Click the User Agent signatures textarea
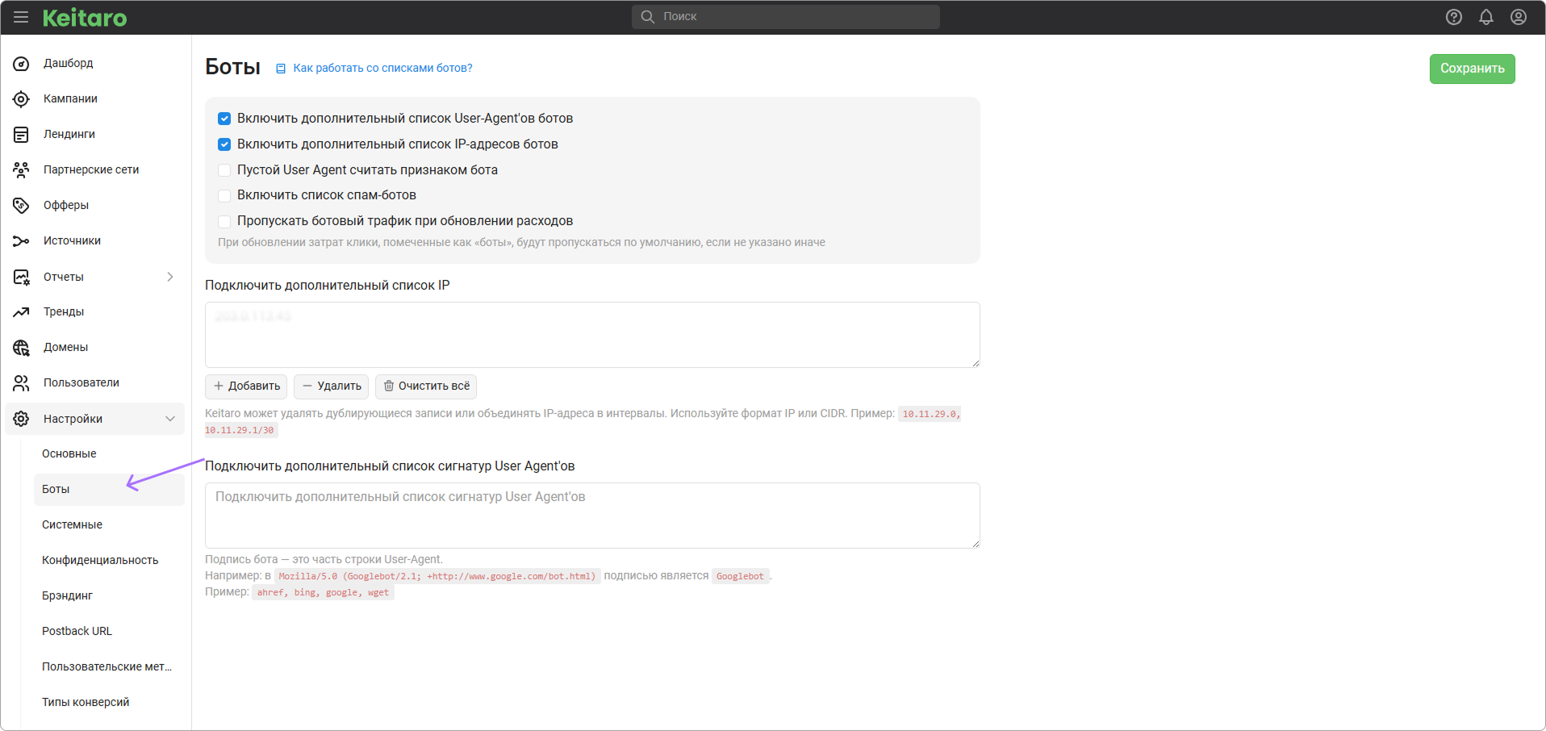The height and width of the screenshot is (731, 1546). coord(591,516)
